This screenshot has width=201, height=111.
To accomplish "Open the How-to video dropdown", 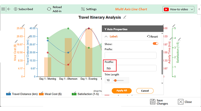I will coord(178,9).
